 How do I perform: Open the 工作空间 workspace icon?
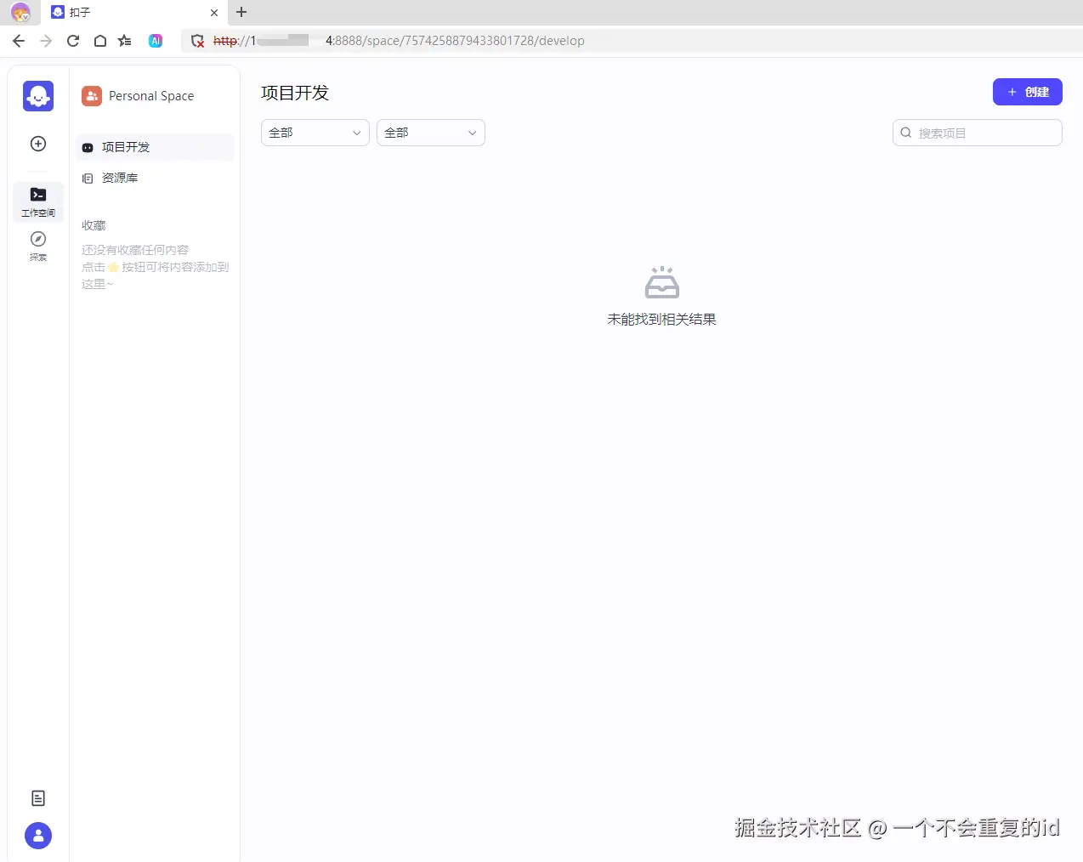click(x=38, y=201)
